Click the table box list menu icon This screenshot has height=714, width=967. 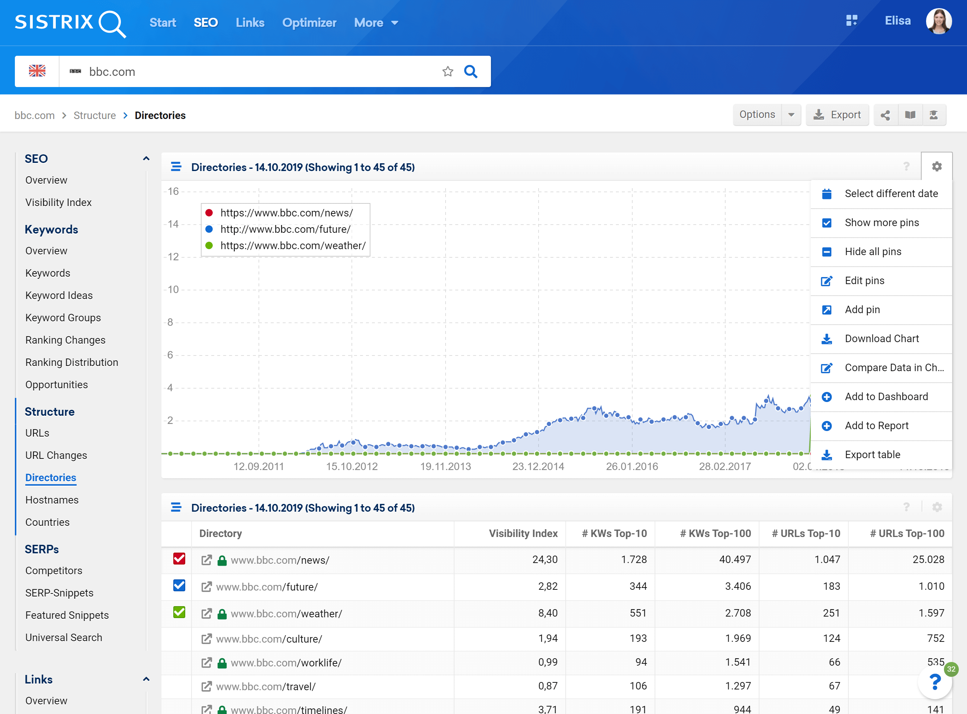coord(176,507)
